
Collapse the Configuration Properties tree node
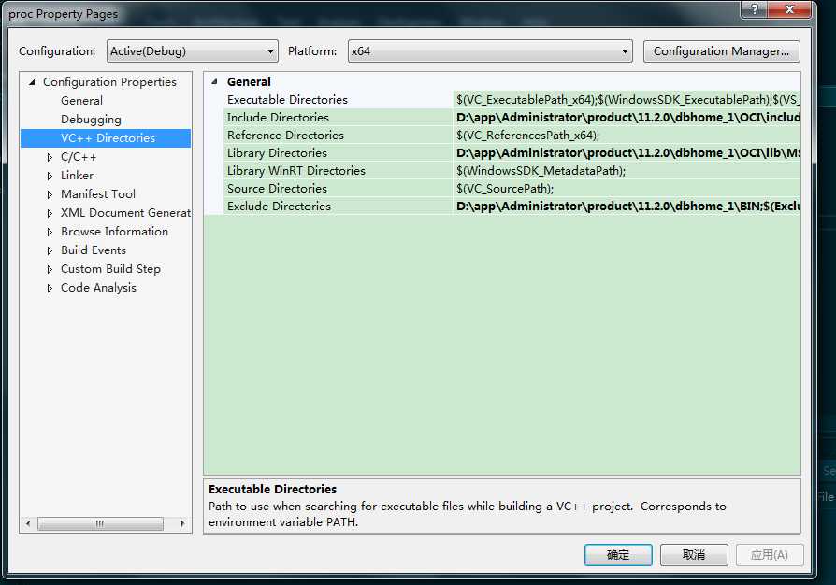point(32,82)
